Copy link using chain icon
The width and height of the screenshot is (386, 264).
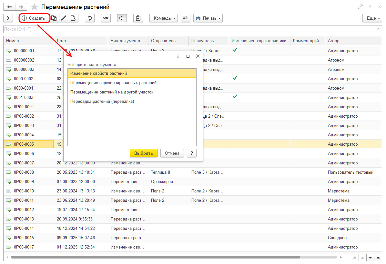coord(361,7)
